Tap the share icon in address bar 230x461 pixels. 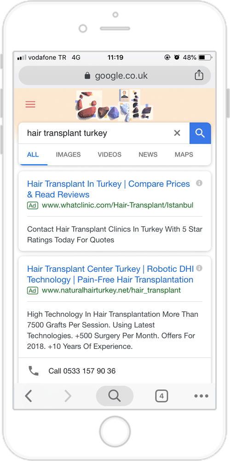tap(199, 75)
